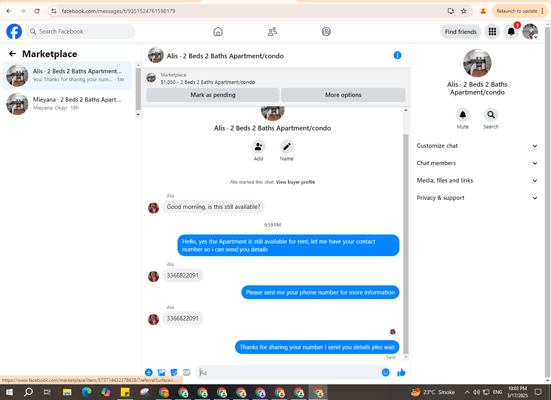551x400 pixels.
Task: Open the More options button
Action: tap(343, 95)
